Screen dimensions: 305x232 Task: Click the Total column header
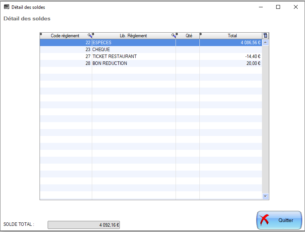click(x=232, y=36)
